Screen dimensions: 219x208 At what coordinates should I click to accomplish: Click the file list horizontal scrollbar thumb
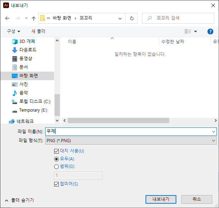tap(118, 121)
